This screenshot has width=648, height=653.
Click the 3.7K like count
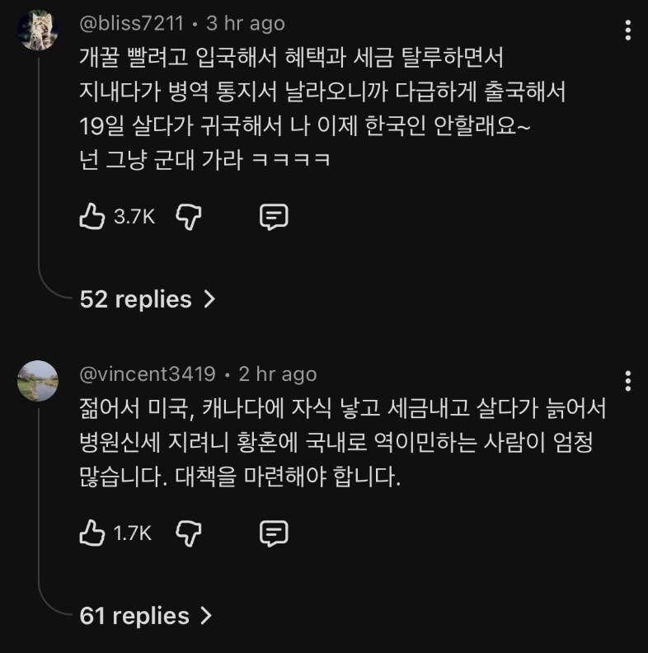pyautogui.click(x=134, y=217)
